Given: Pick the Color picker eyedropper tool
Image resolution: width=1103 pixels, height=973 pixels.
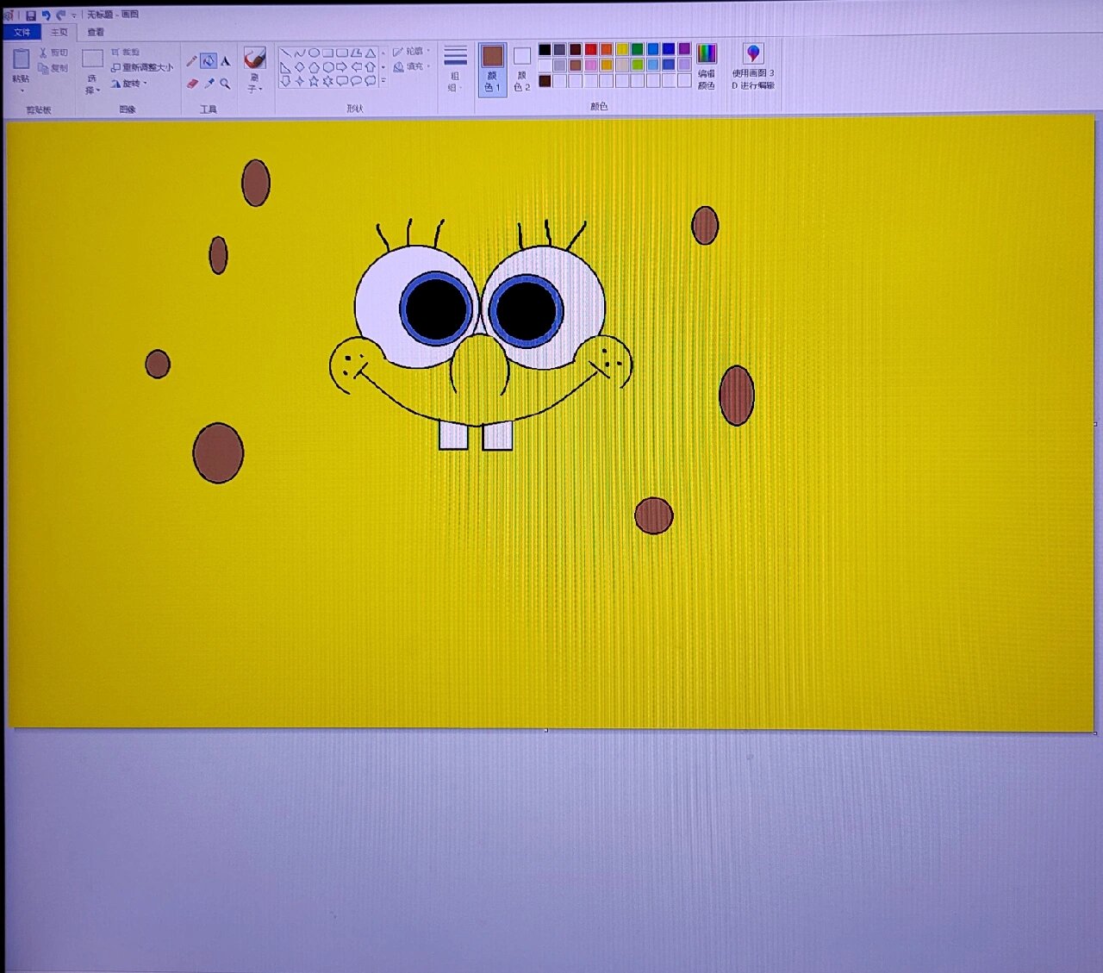Looking at the screenshot, I should pyautogui.click(x=209, y=84).
